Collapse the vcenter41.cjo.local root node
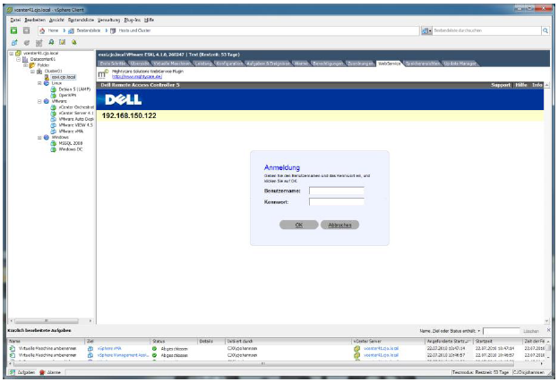 pyautogui.click(x=12, y=54)
